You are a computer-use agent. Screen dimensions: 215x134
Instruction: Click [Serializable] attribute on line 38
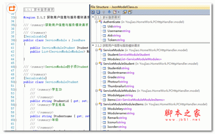coord(35,36)
